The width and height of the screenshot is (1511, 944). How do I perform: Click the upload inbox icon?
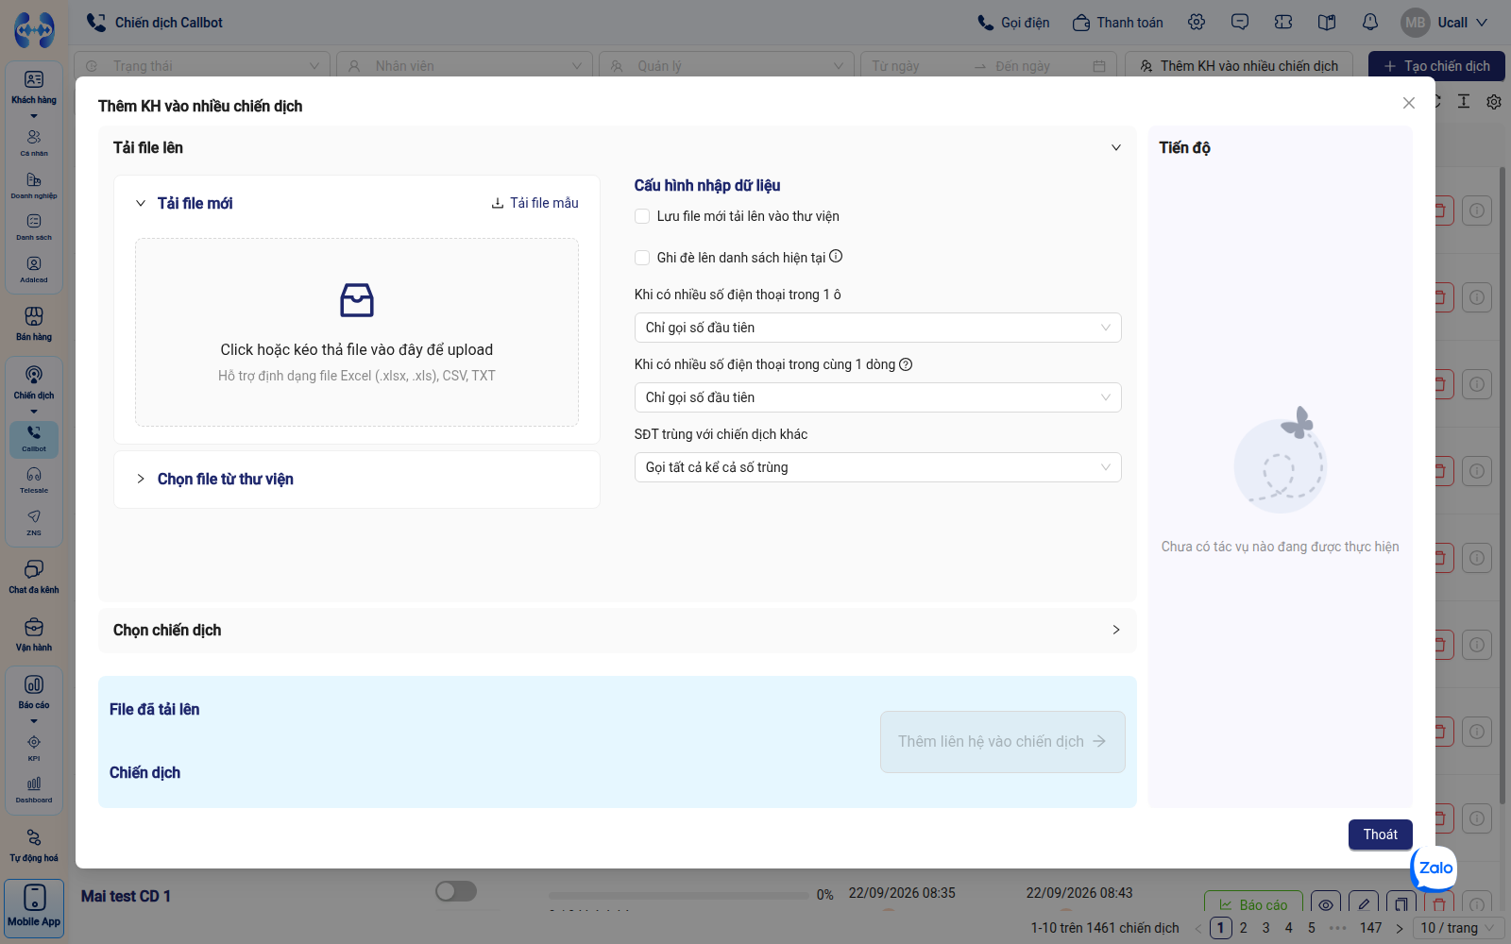point(357,300)
